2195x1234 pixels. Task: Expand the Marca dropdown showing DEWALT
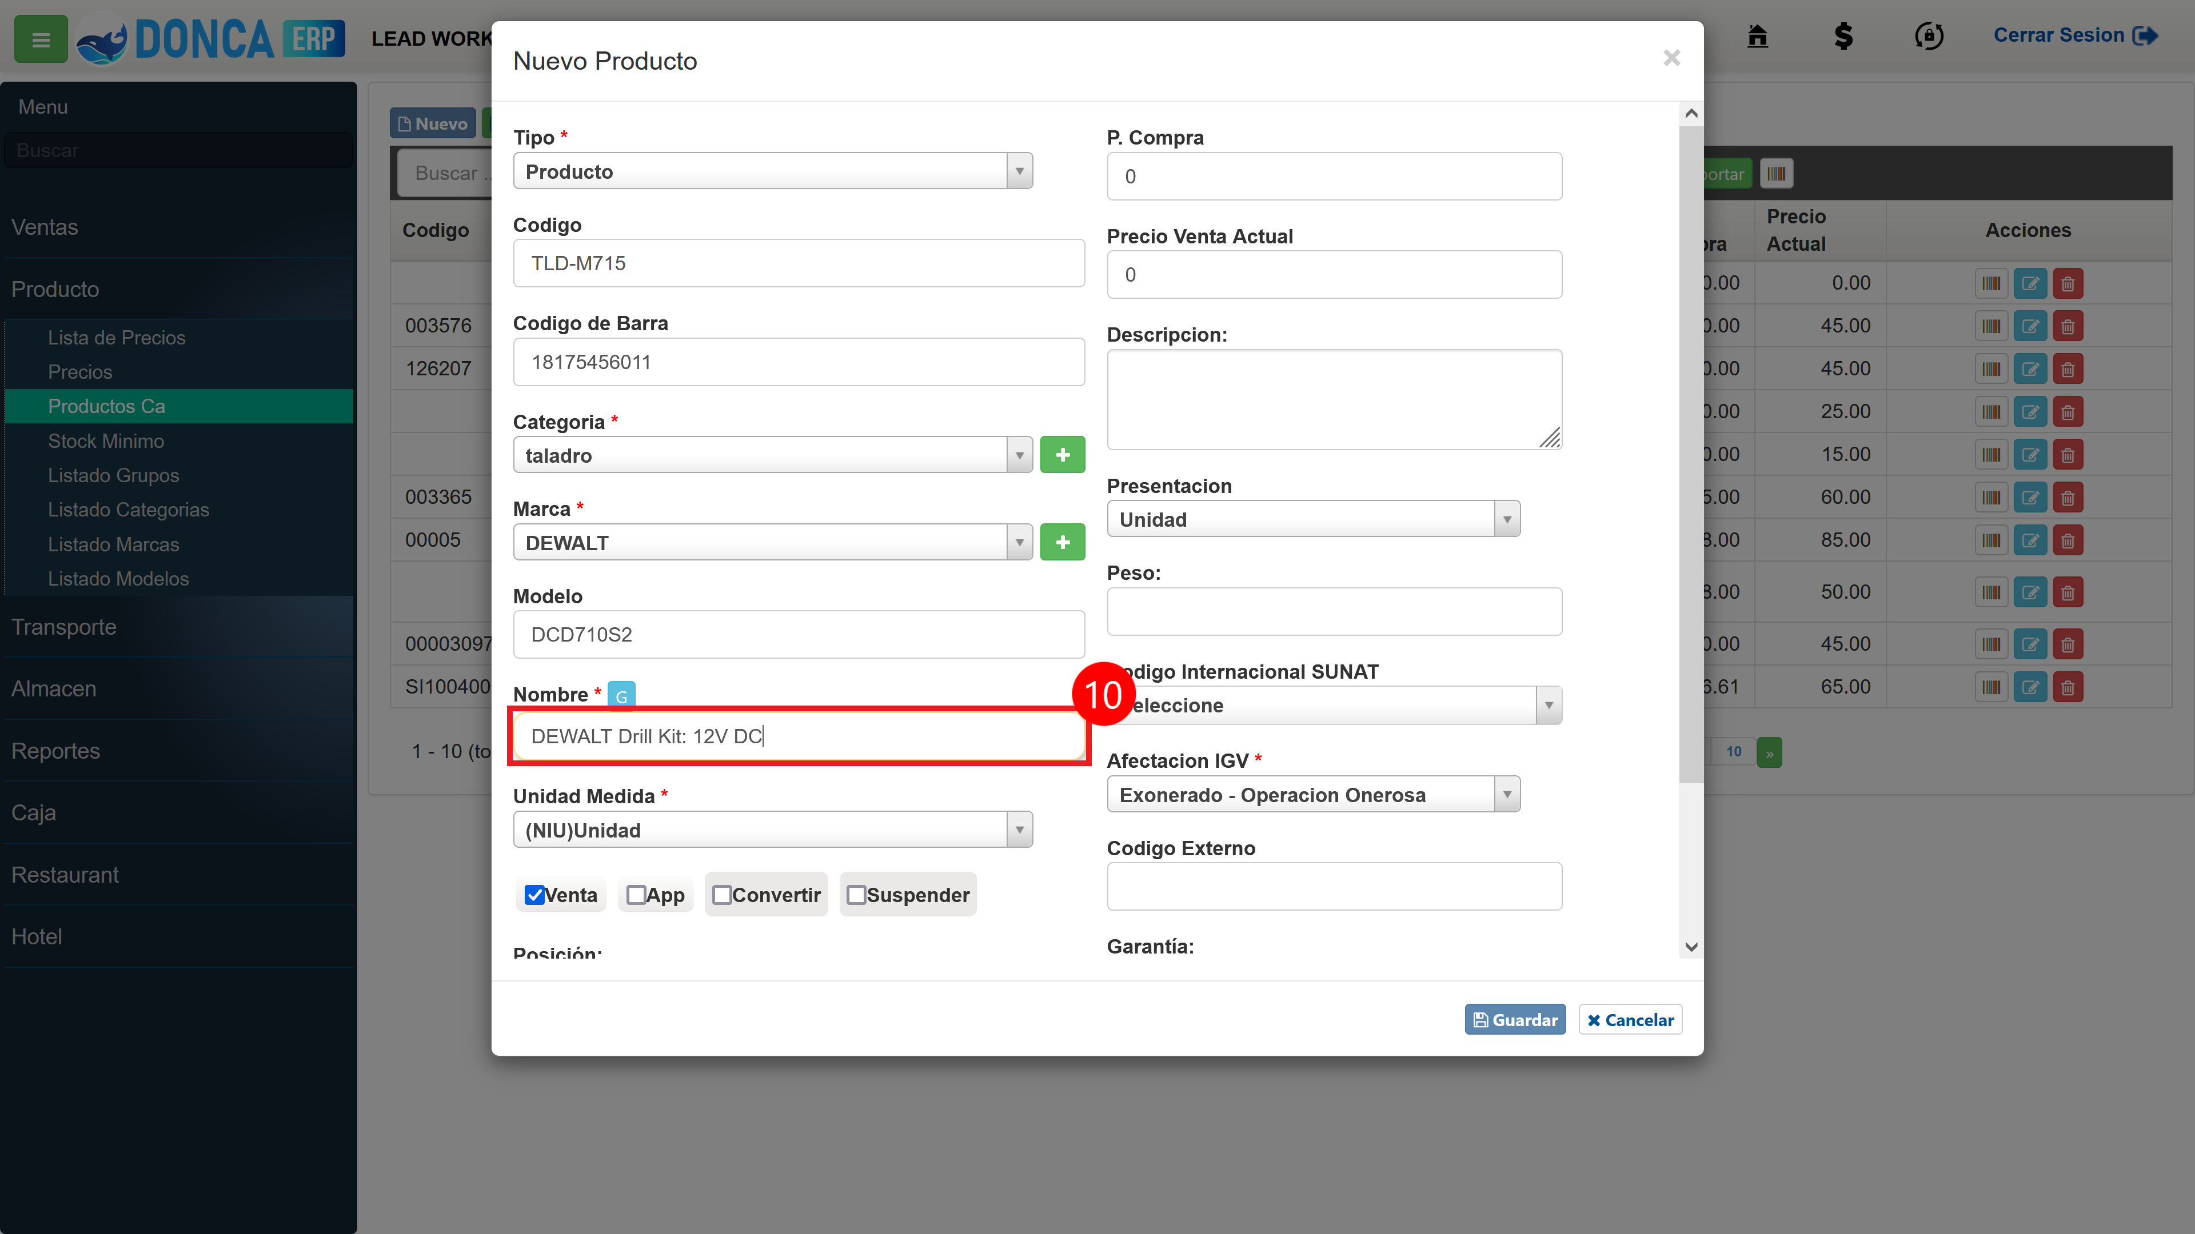[773, 542]
